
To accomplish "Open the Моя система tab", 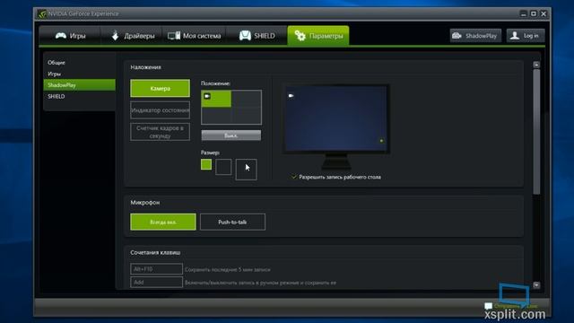I will point(195,36).
